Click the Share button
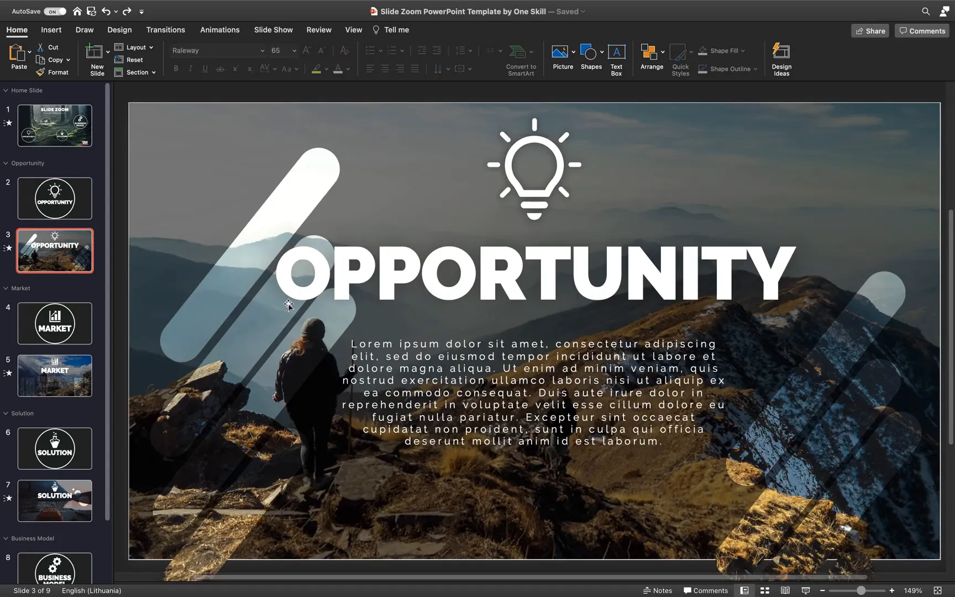The width and height of the screenshot is (955, 597). coord(870,31)
